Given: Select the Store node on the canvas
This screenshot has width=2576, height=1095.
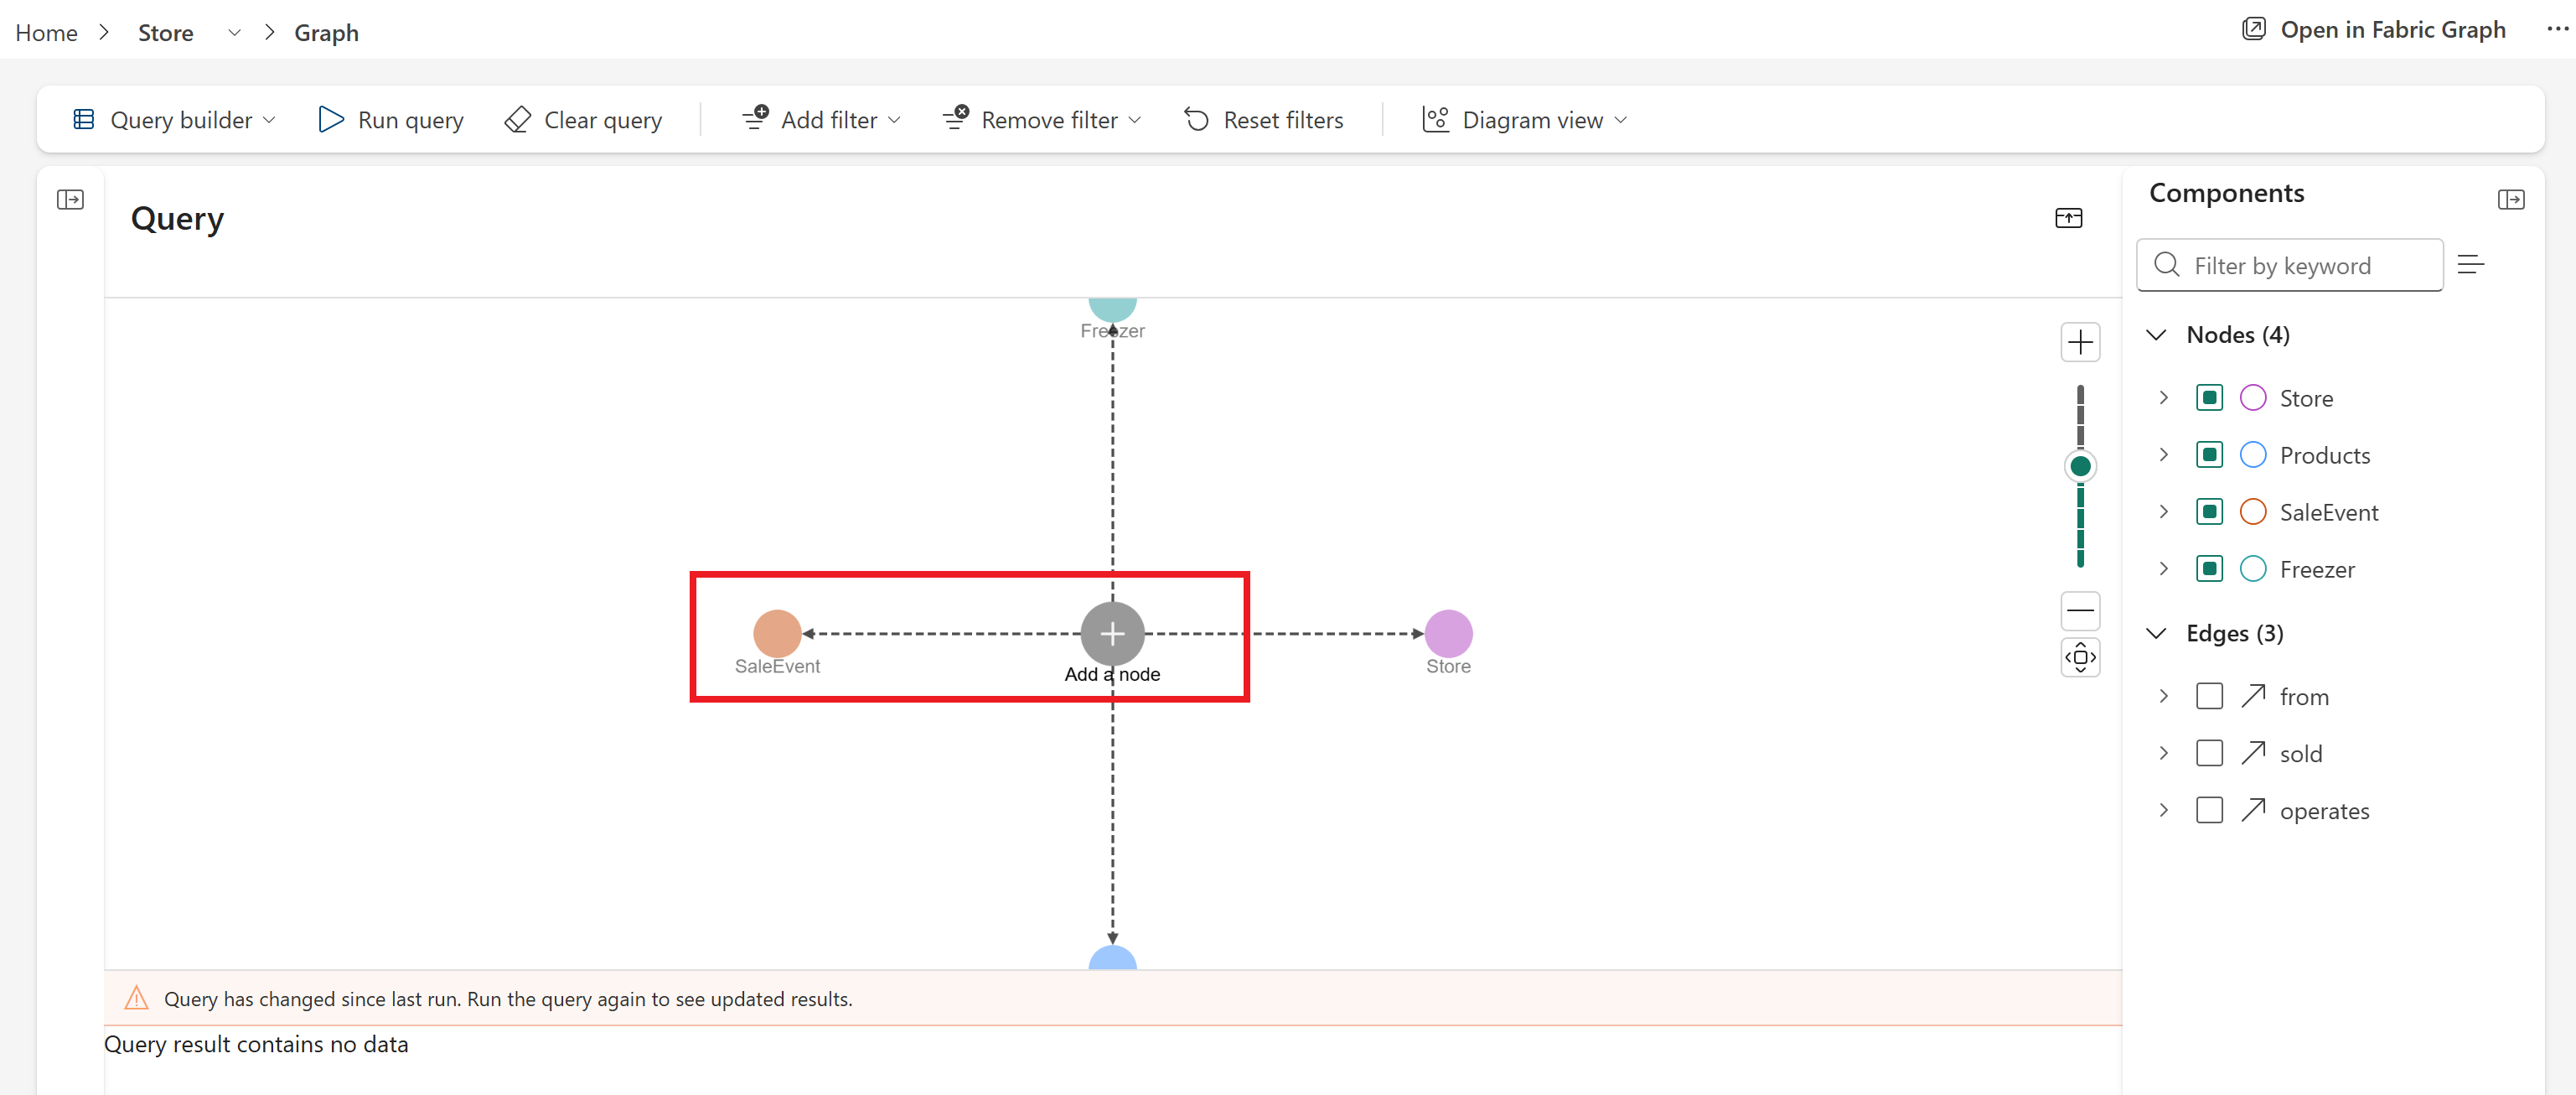Looking at the screenshot, I should coord(1448,634).
